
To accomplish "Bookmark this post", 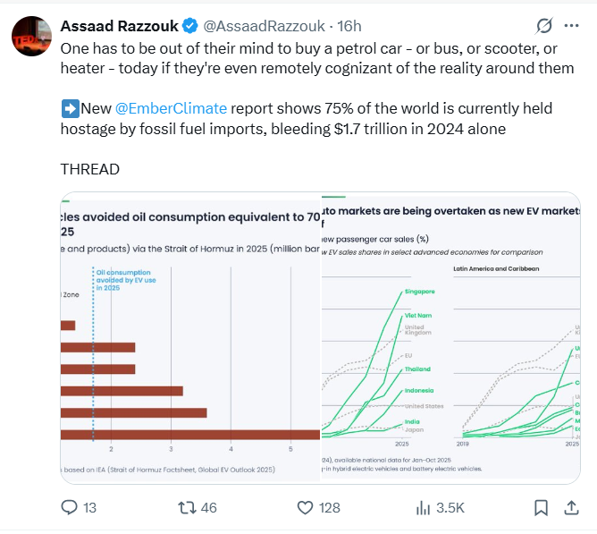I will click(x=541, y=507).
